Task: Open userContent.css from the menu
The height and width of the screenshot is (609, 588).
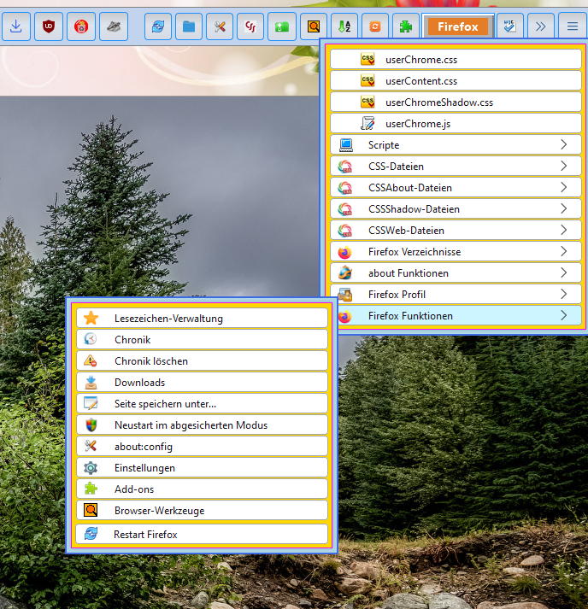Action: [456, 81]
